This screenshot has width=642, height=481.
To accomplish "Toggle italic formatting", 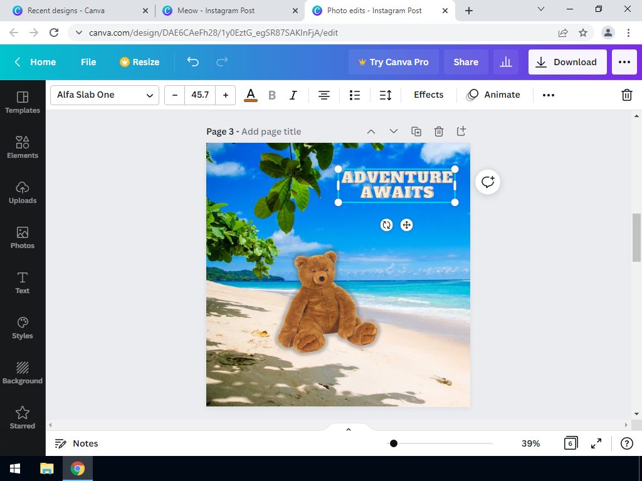I will 293,95.
